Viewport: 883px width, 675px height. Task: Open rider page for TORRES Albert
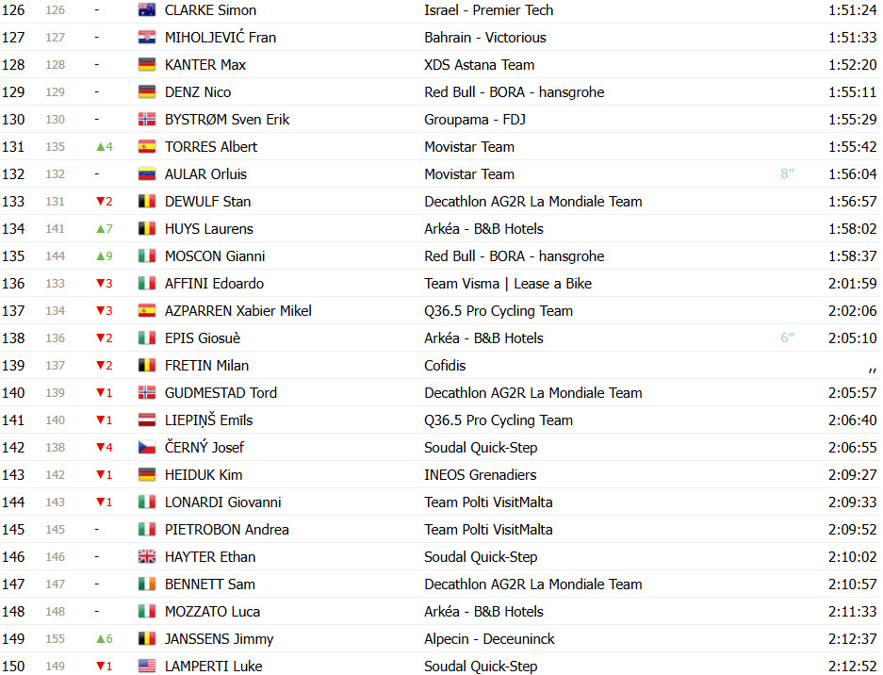(x=210, y=147)
